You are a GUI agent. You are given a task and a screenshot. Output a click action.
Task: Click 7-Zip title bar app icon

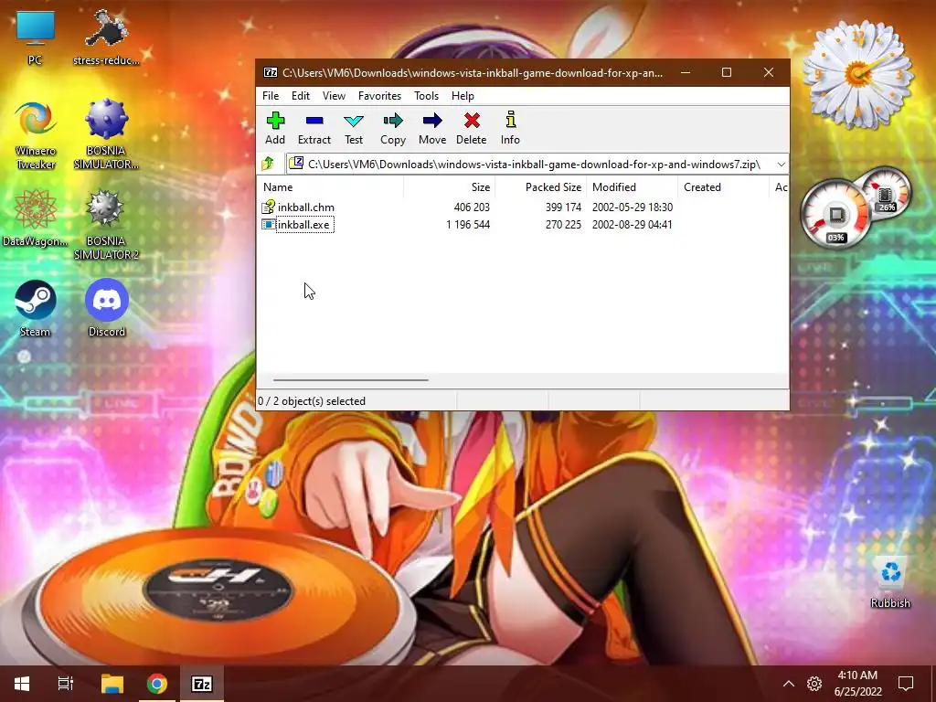tap(271, 72)
